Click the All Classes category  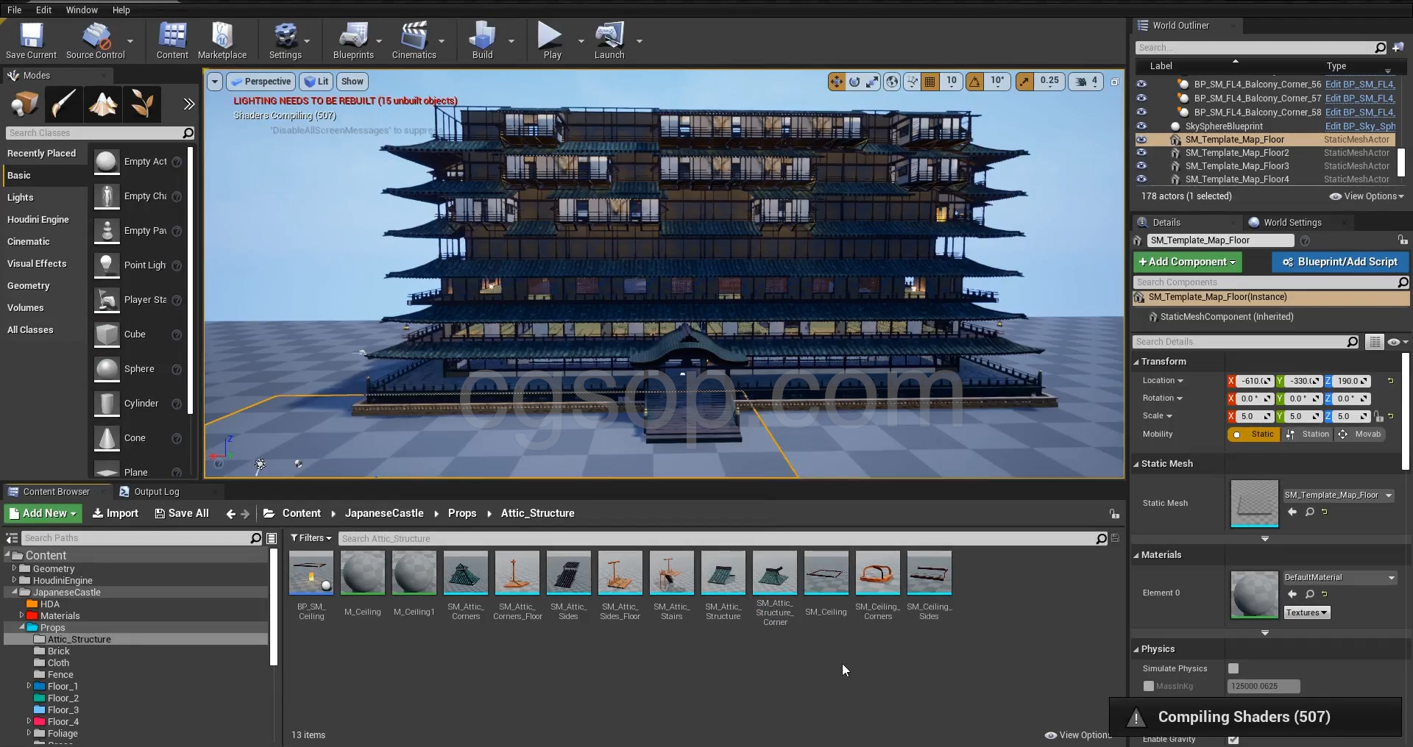point(30,330)
